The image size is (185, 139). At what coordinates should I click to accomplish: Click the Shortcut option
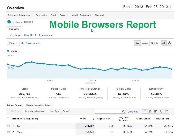(99, 15)
